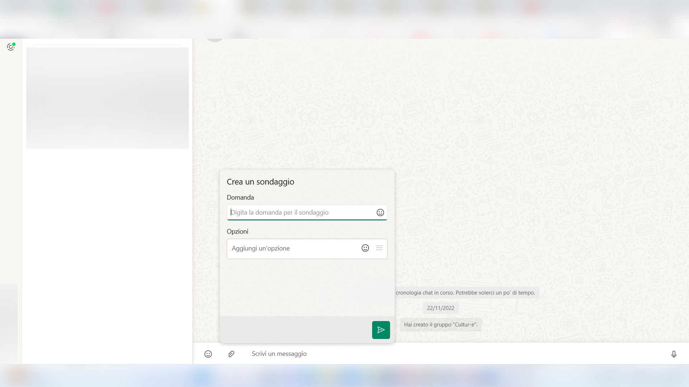Click the reorder handle beside the poll option

[379, 248]
